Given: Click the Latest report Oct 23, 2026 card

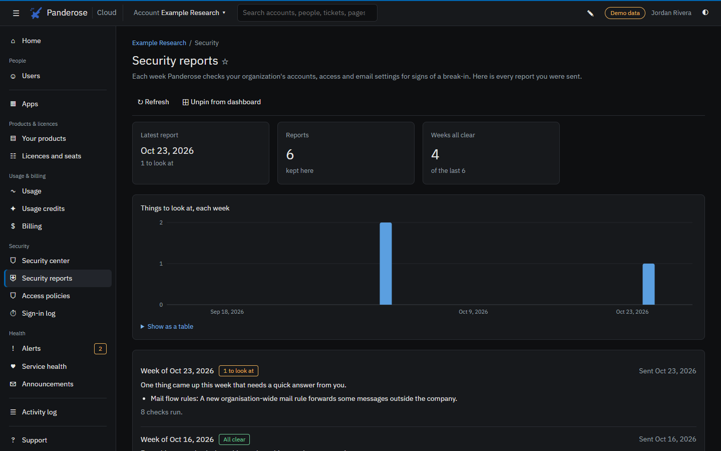Looking at the screenshot, I should pyautogui.click(x=201, y=153).
